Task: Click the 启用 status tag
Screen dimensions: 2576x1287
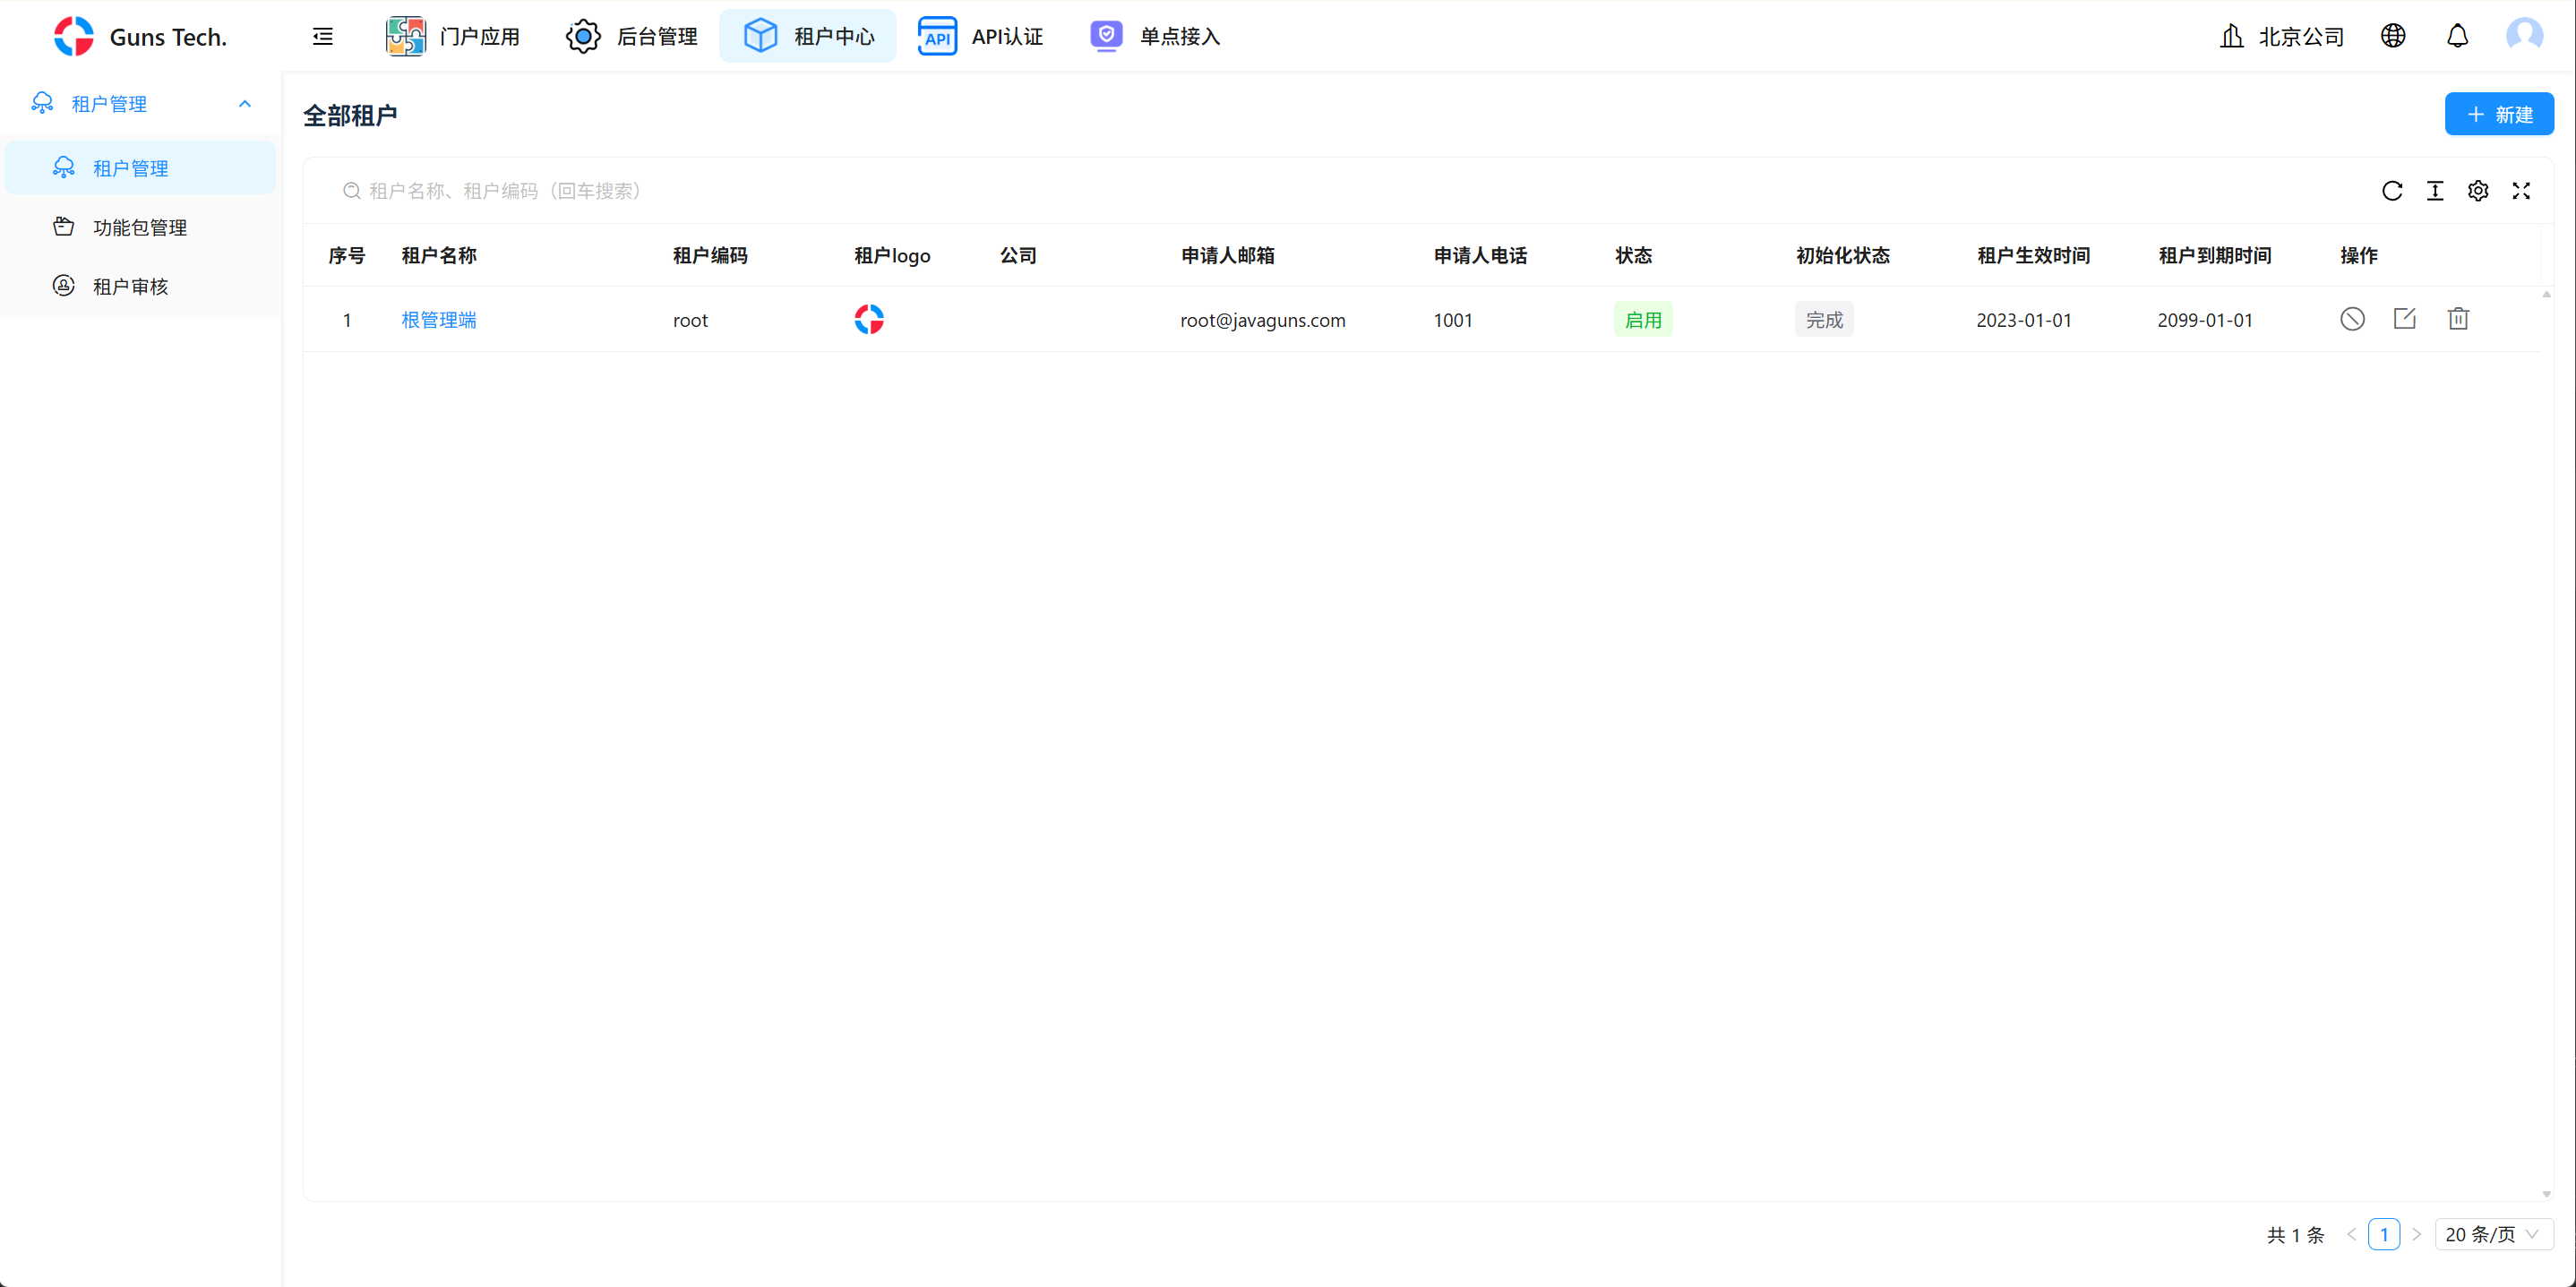Action: 1643,320
